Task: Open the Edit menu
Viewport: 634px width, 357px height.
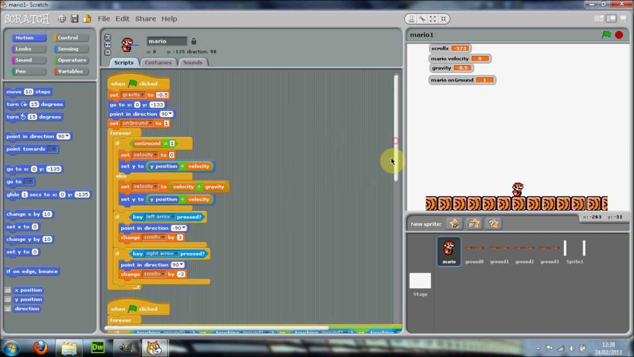Action: click(x=122, y=19)
